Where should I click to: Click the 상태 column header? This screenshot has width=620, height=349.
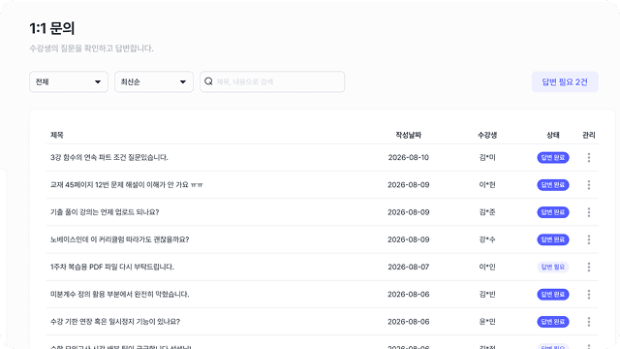[x=553, y=135]
